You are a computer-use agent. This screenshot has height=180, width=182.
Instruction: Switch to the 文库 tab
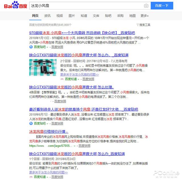point(96,16)
